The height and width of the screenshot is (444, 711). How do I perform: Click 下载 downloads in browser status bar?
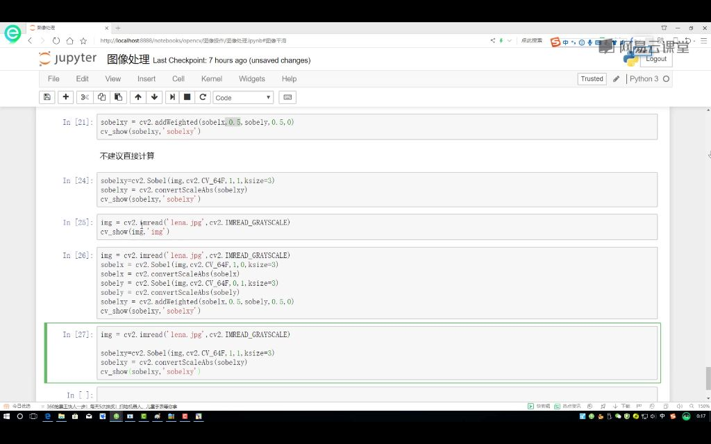click(x=621, y=406)
